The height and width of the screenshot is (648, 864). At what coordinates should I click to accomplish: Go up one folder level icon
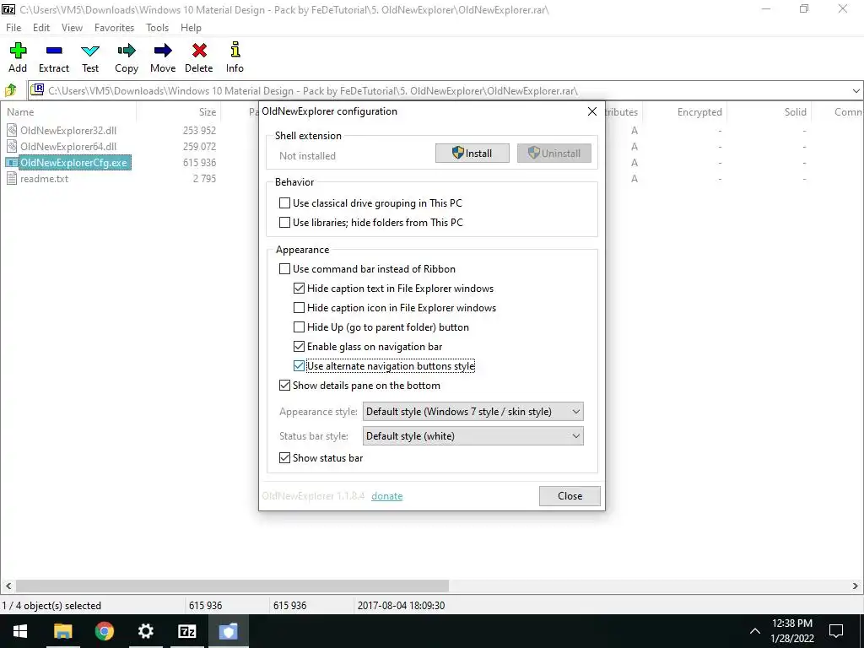(x=10, y=90)
